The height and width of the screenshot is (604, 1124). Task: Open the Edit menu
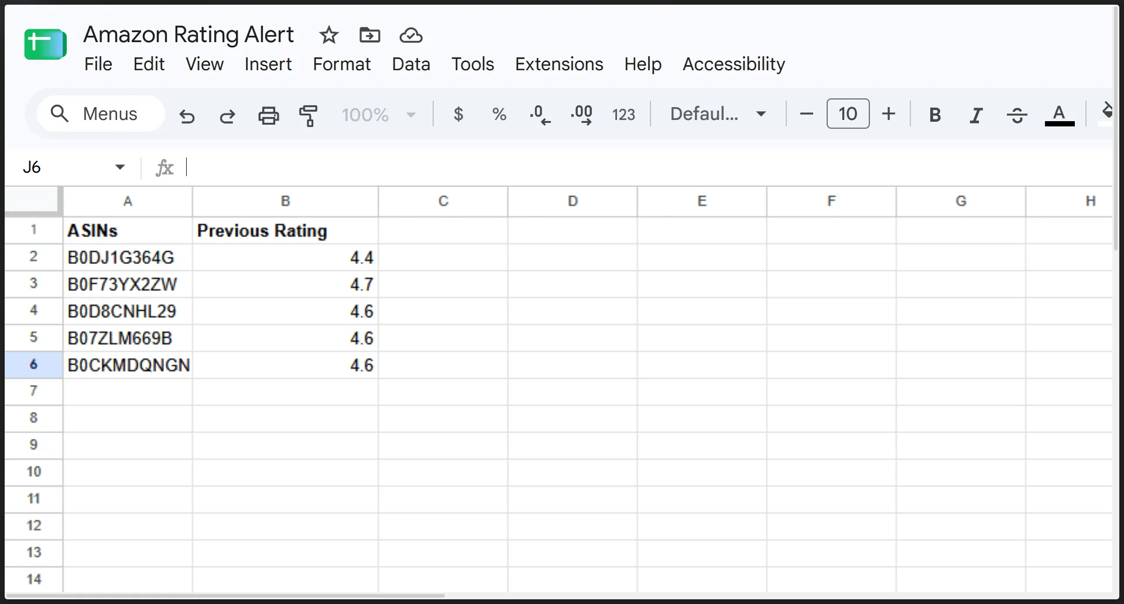point(149,64)
